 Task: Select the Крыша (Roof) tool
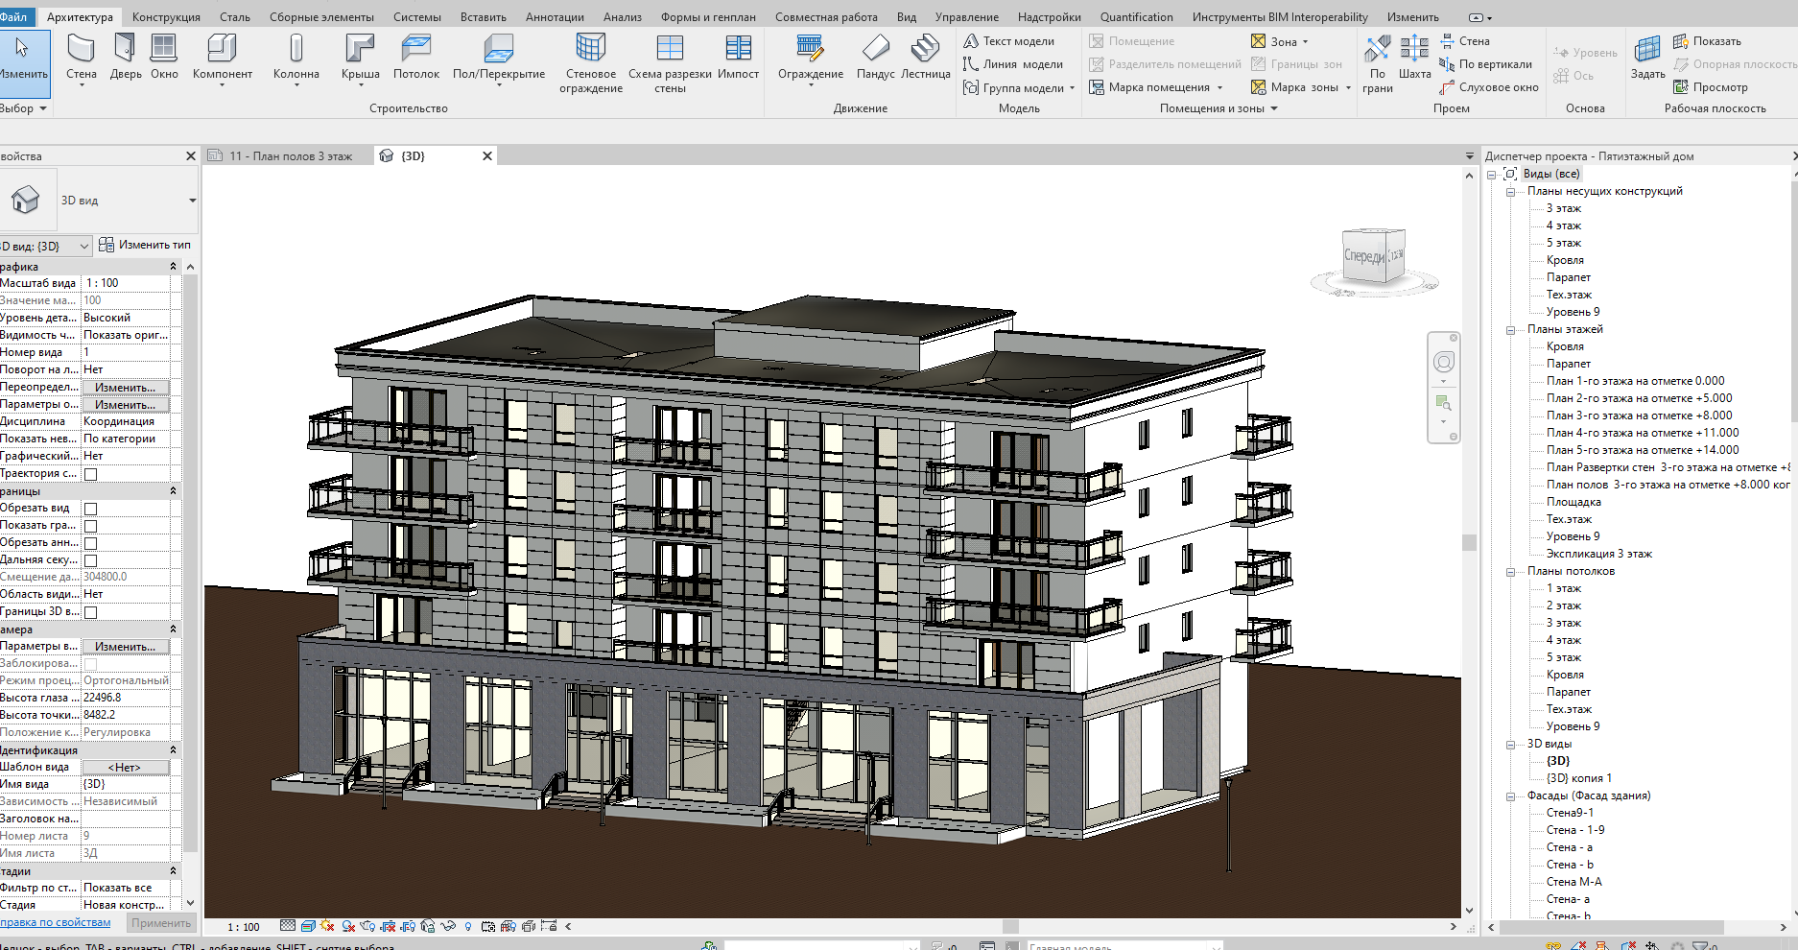(360, 58)
